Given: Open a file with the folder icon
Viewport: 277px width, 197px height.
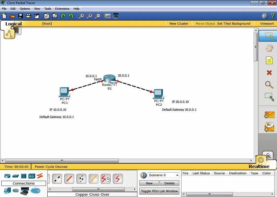Looking at the screenshot, I should (x=12, y=16).
